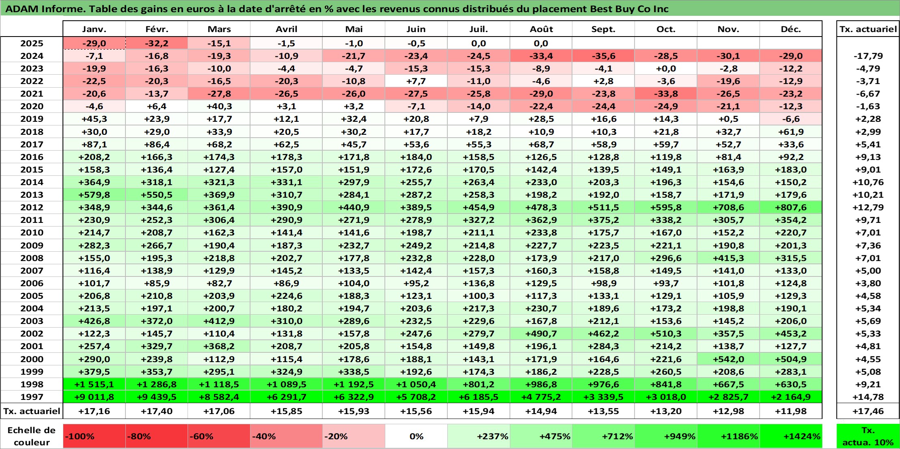
Task: Select cell -29,0 in January 2025
Action: [x=94, y=43]
